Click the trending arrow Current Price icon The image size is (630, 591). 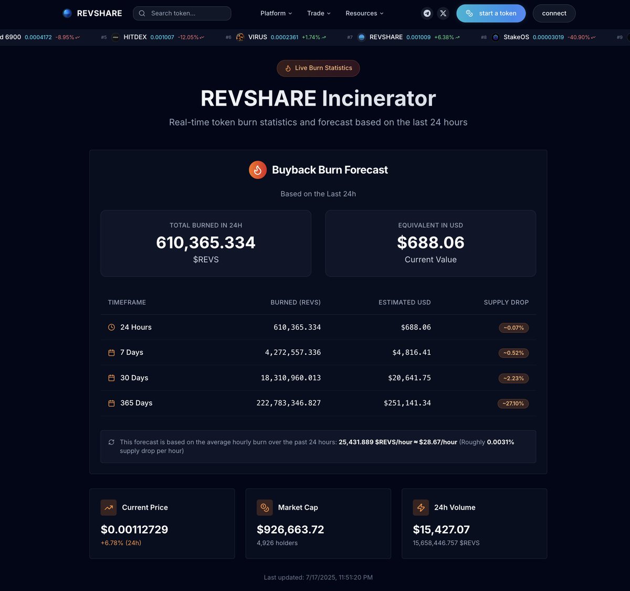[109, 508]
